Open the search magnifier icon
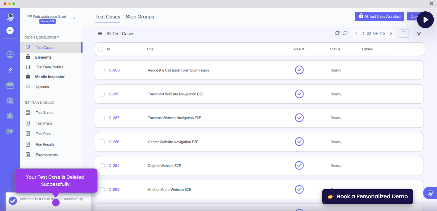Viewport: 437px width, 211px height. [345, 33]
